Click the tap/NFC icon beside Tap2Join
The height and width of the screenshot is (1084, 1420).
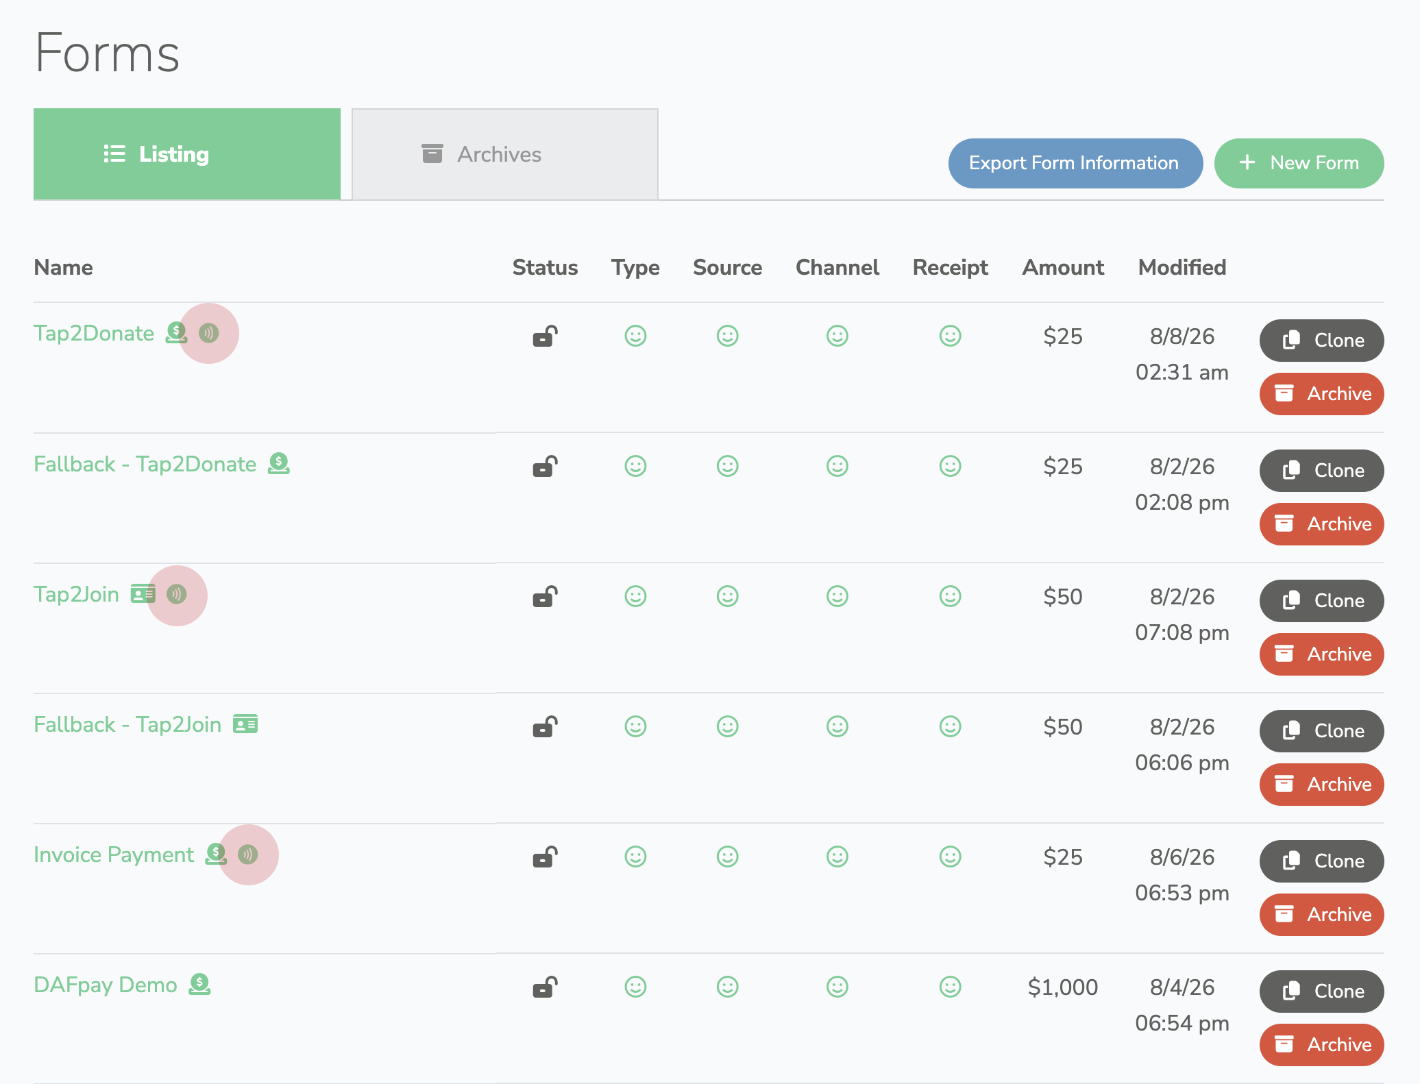tap(177, 594)
